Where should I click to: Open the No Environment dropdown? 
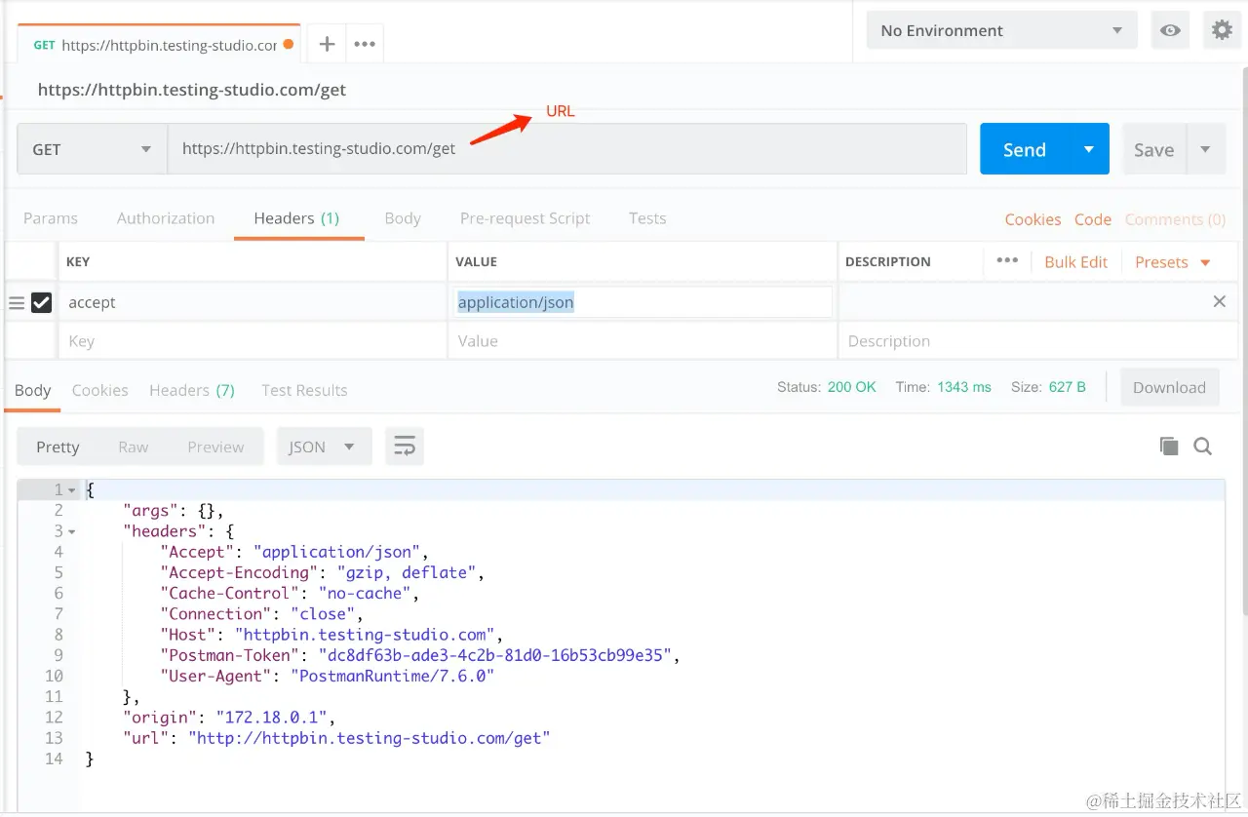tap(1001, 30)
